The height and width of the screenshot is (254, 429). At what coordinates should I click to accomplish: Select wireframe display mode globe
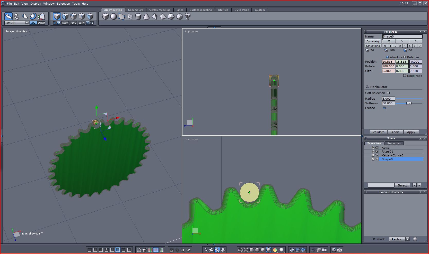(x=240, y=250)
